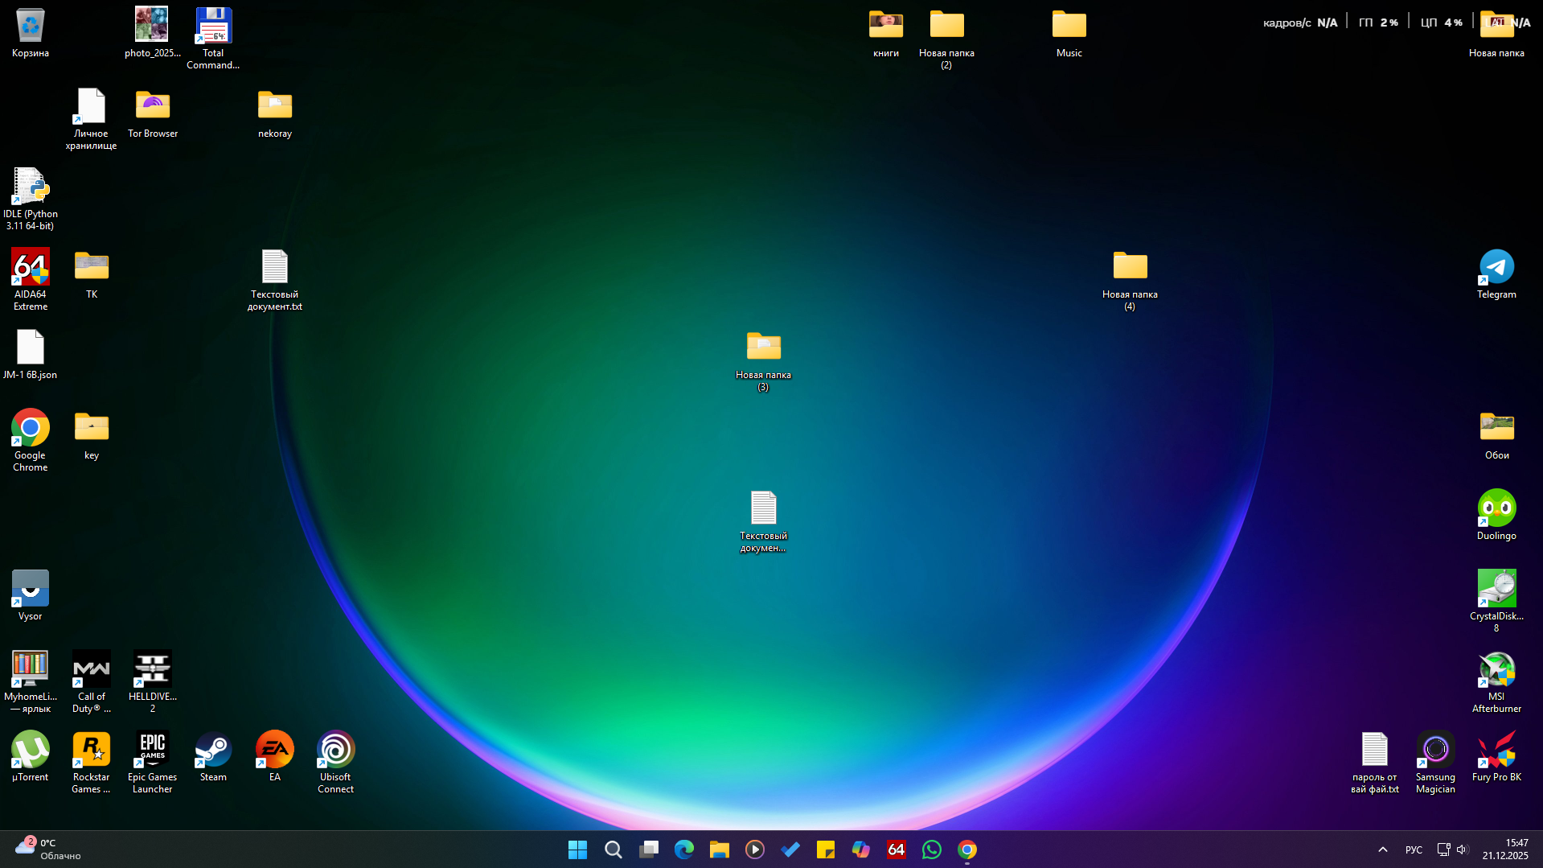Select the пароль от вай фай.txt file
Screen dimensions: 1543x868
coord(1374,763)
